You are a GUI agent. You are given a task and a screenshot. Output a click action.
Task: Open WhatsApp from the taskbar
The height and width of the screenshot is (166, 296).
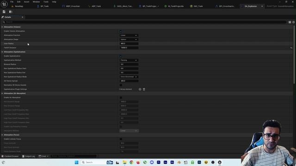145,162
